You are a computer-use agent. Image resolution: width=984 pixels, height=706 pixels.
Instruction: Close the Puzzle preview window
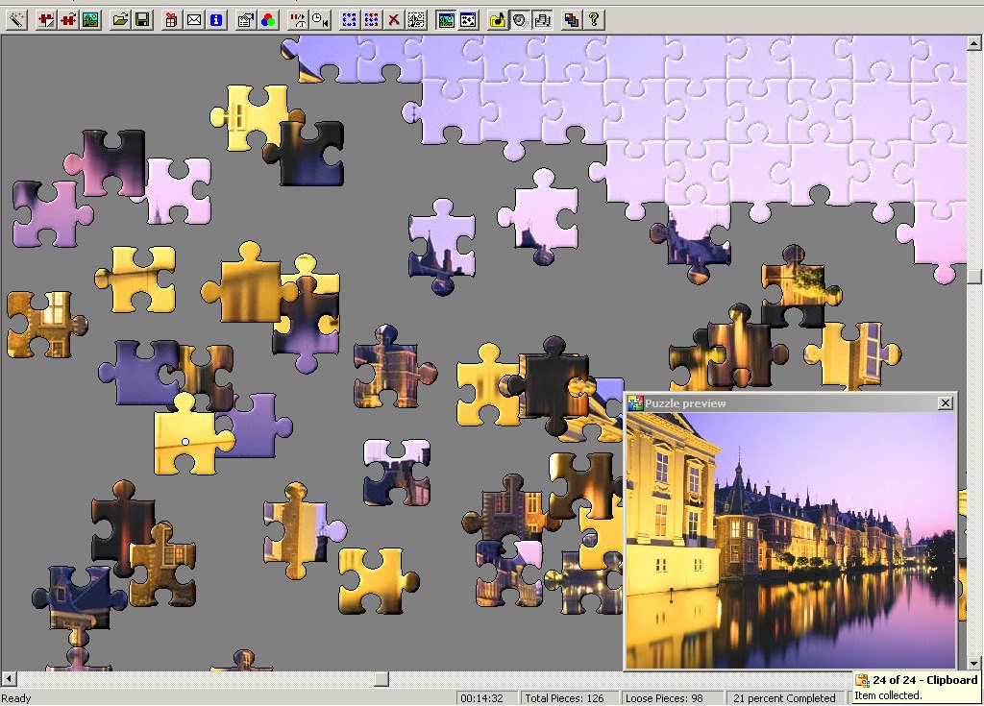(945, 403)
